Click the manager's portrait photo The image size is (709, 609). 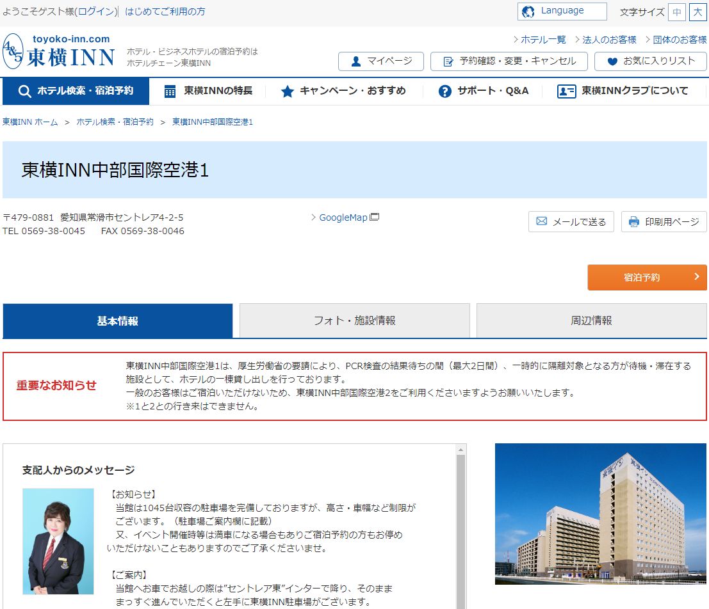[58, 541]
